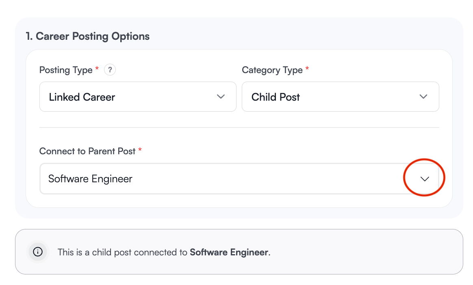Viewport: 473px width, 285px height.
Task: Click the bold Software Engineer text in the notice
Action: tap(230, 252)
